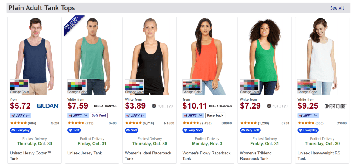Click the Everyday badge on Gildan tank
The width and height of the screenshot is (358, 166).
coord(20,130)
